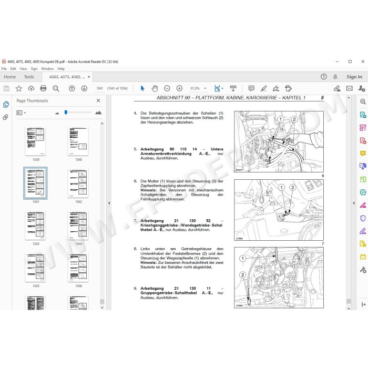Go to previous page arrow
The height and width of the screenshot is (368, 368).
coord(72,88)
